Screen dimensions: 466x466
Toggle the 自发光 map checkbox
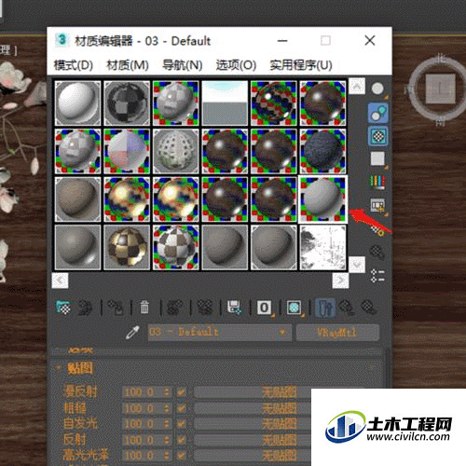pyautogui.click(x=181, y=424)
